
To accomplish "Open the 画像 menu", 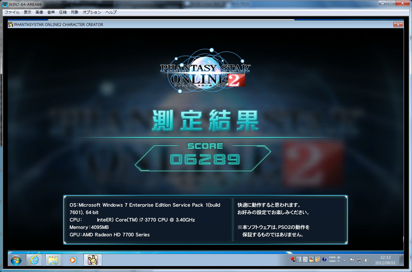I will point(39,12).
